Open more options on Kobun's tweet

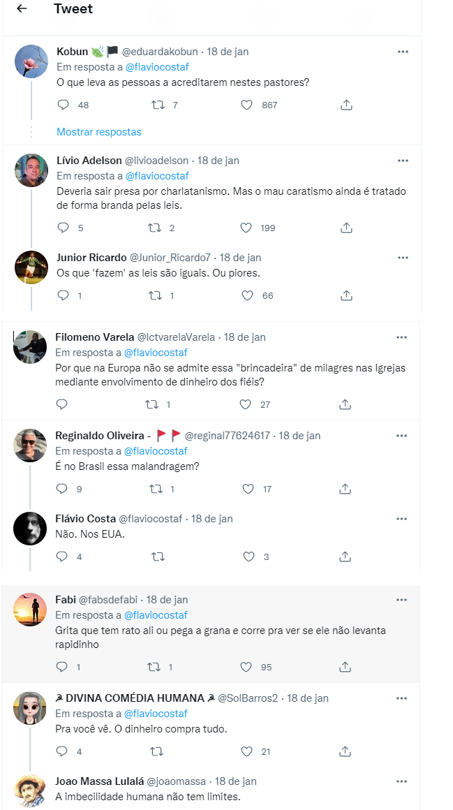403,52
